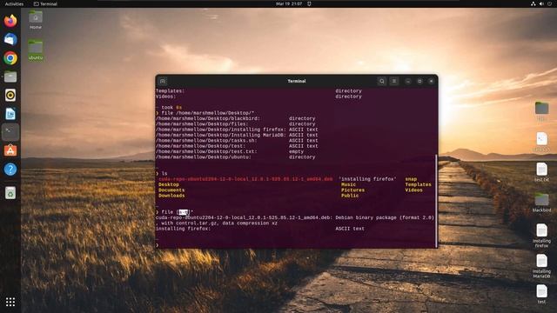Click the Terminal vertical scrollbar
The height and width of the screenshot is (313, 557).
(436, 201)
